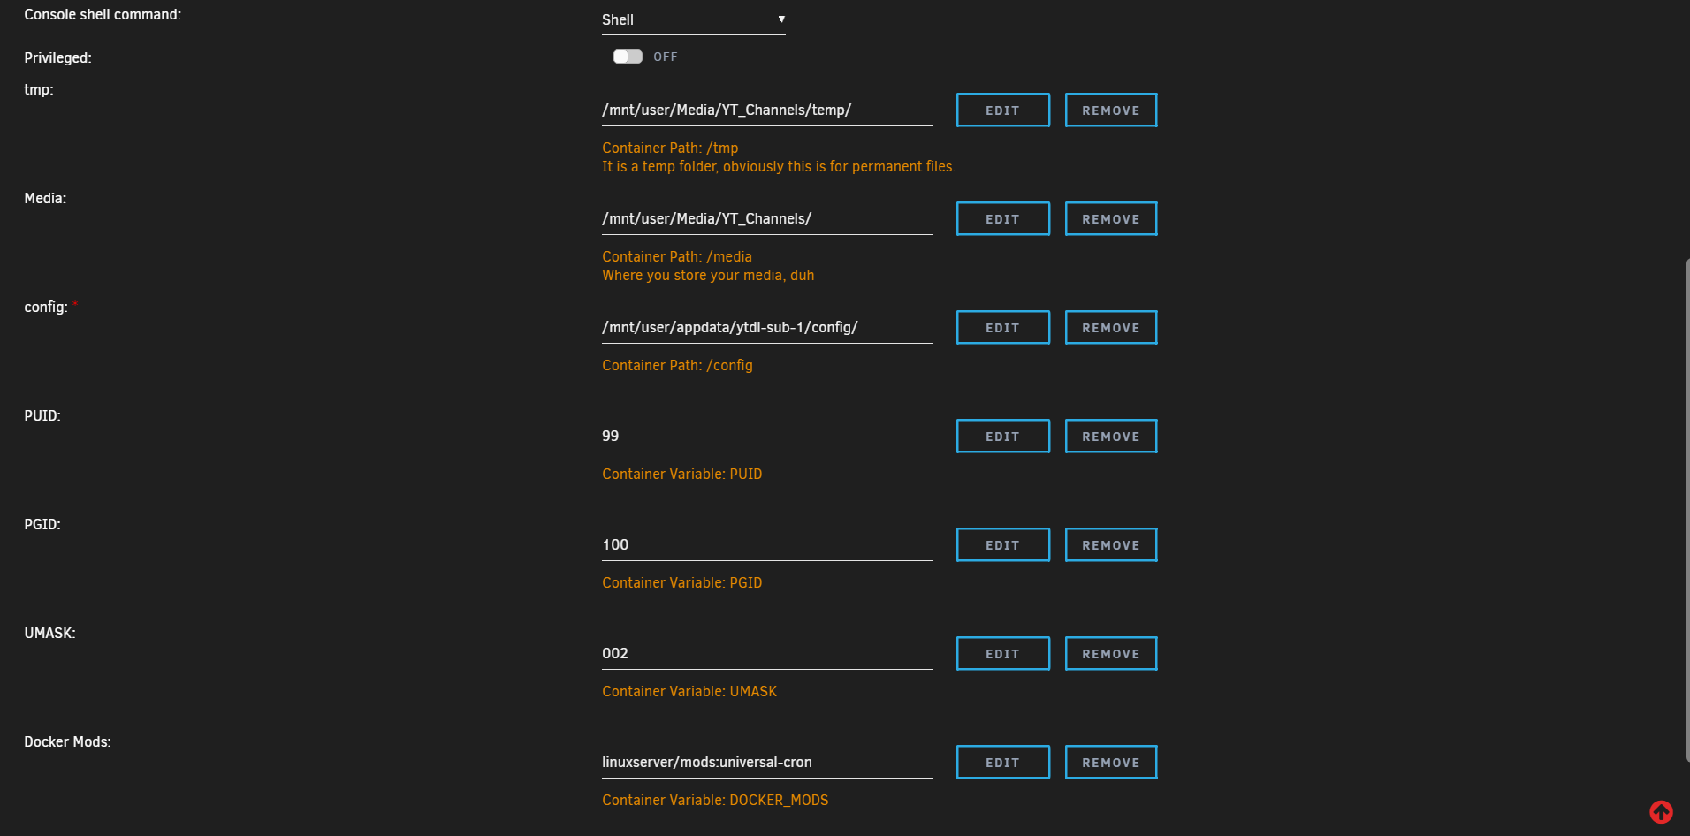Edit the PGID container variable
Image resolution: width=1690 pixels, height=836 pixels.
1002,544
